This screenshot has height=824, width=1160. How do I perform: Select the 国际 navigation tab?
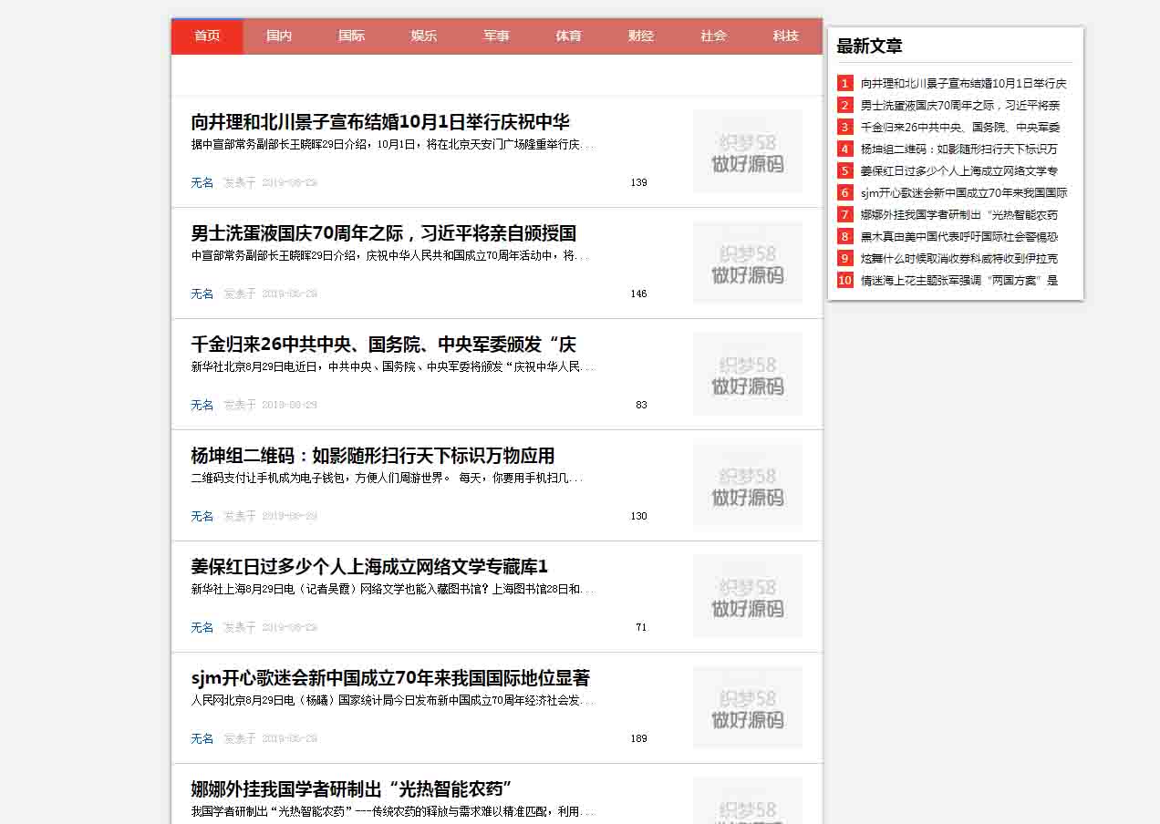(351, 36)
